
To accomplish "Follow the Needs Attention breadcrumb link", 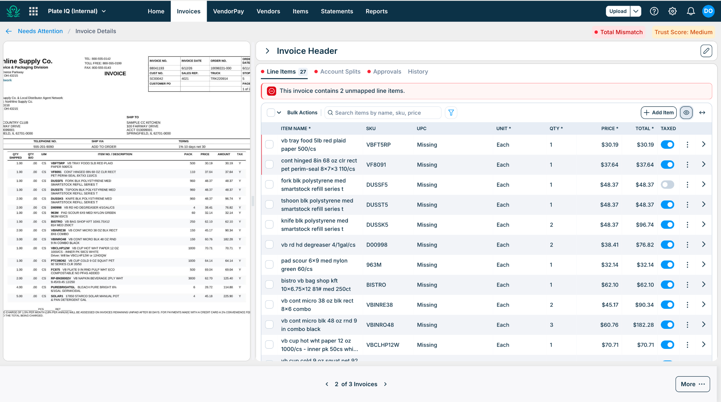I will click(40, 31).
